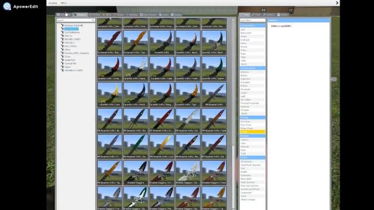Spawn Karambit Knife Gamma Doppler green

click(214, 68)
